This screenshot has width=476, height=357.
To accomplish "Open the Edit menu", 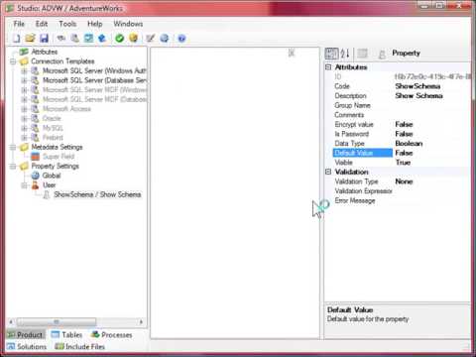I will pos(42,24).
